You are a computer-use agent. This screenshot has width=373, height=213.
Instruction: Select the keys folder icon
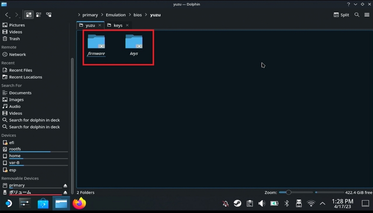coord(134,42)
